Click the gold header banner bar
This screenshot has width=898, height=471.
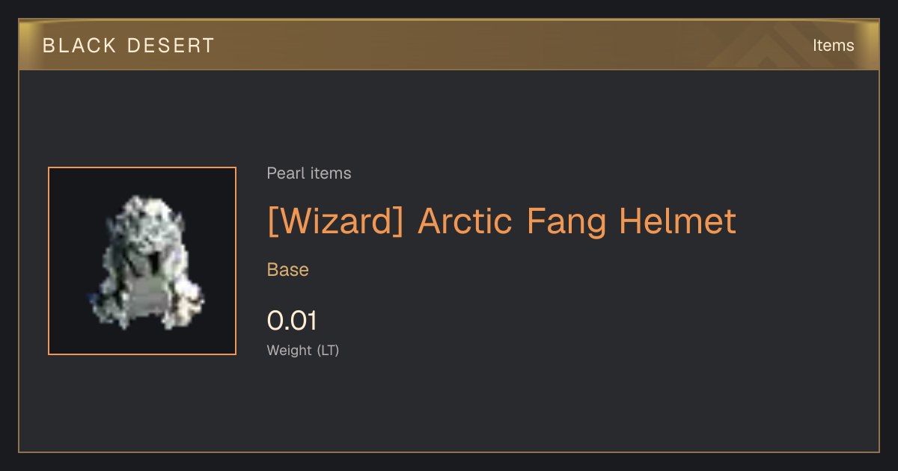coord(449,45)
